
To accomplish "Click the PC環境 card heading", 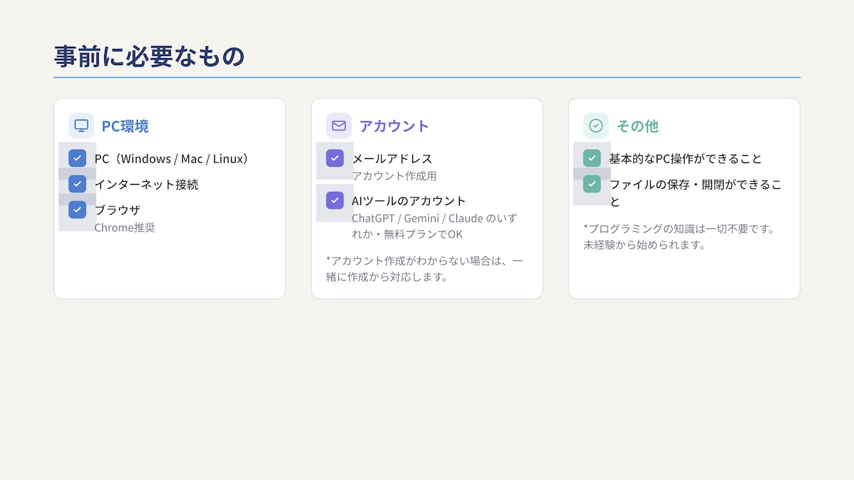I will pyautogui.click(x=125, y=126).
